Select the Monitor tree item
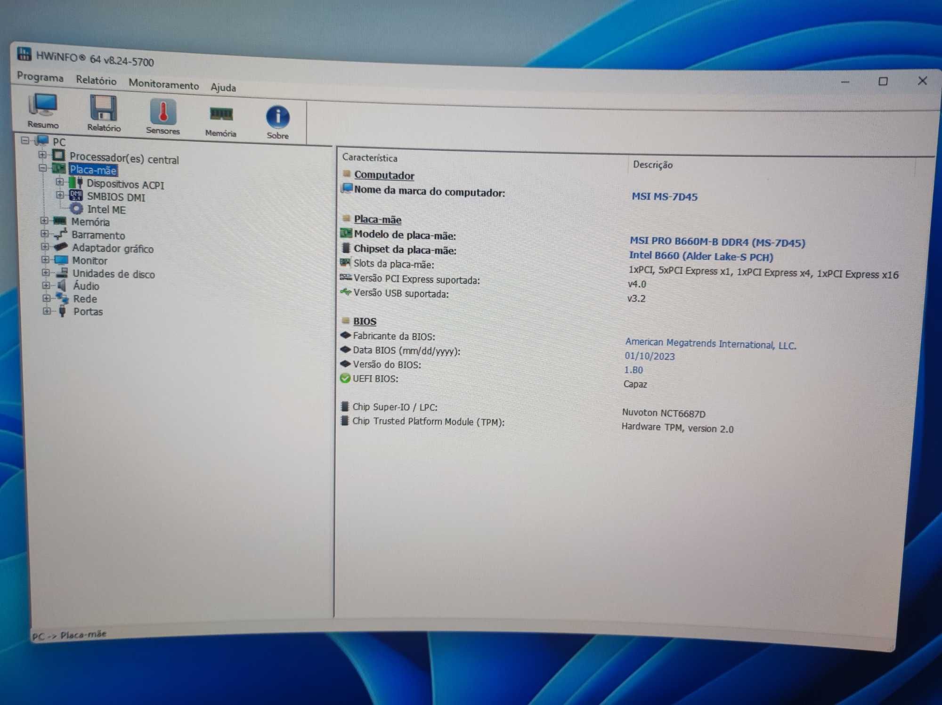The width and height of the screenshot is (942, 705). click(x=90, y=260)
